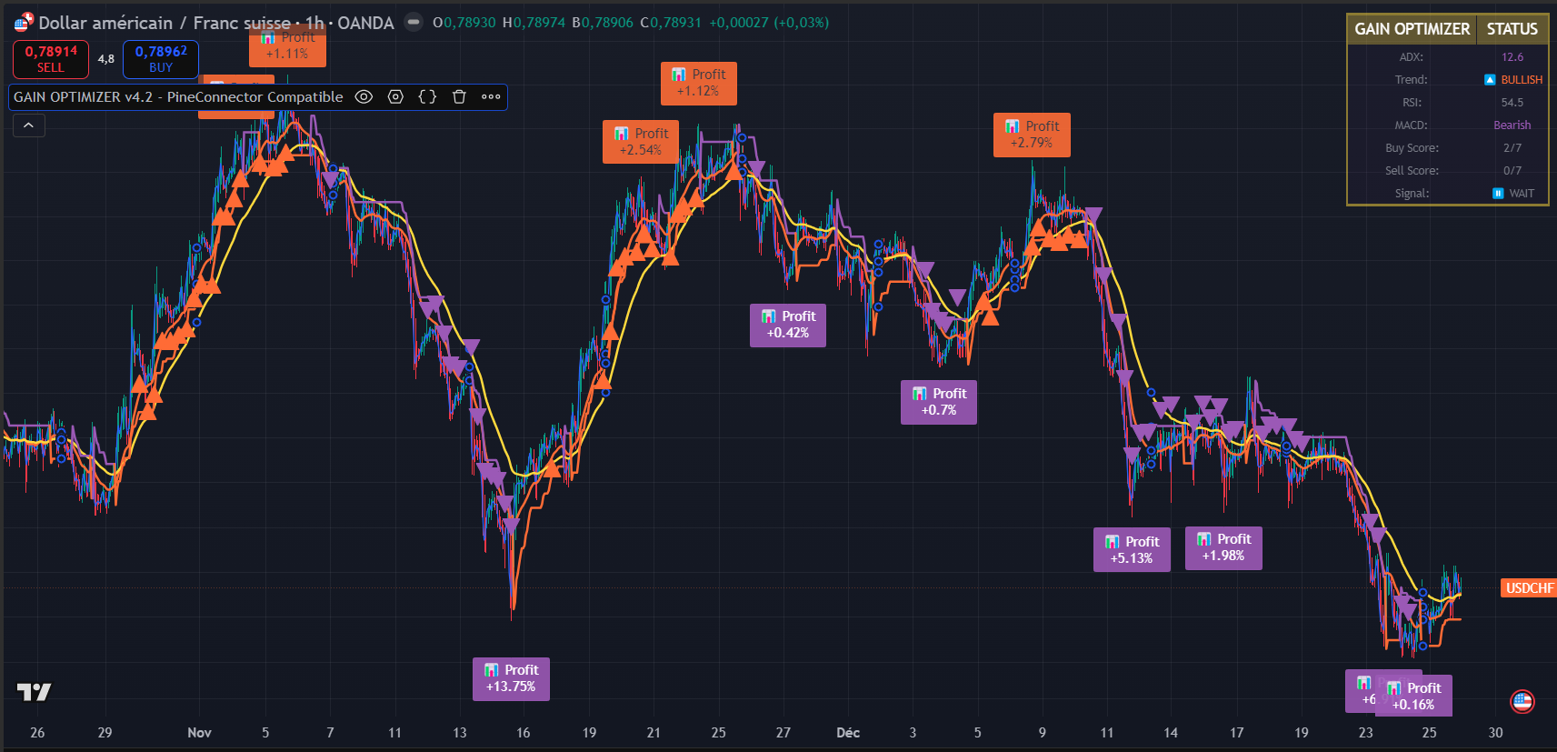
Task: Click the USDCHF price label
Action: click(1529, 588)
